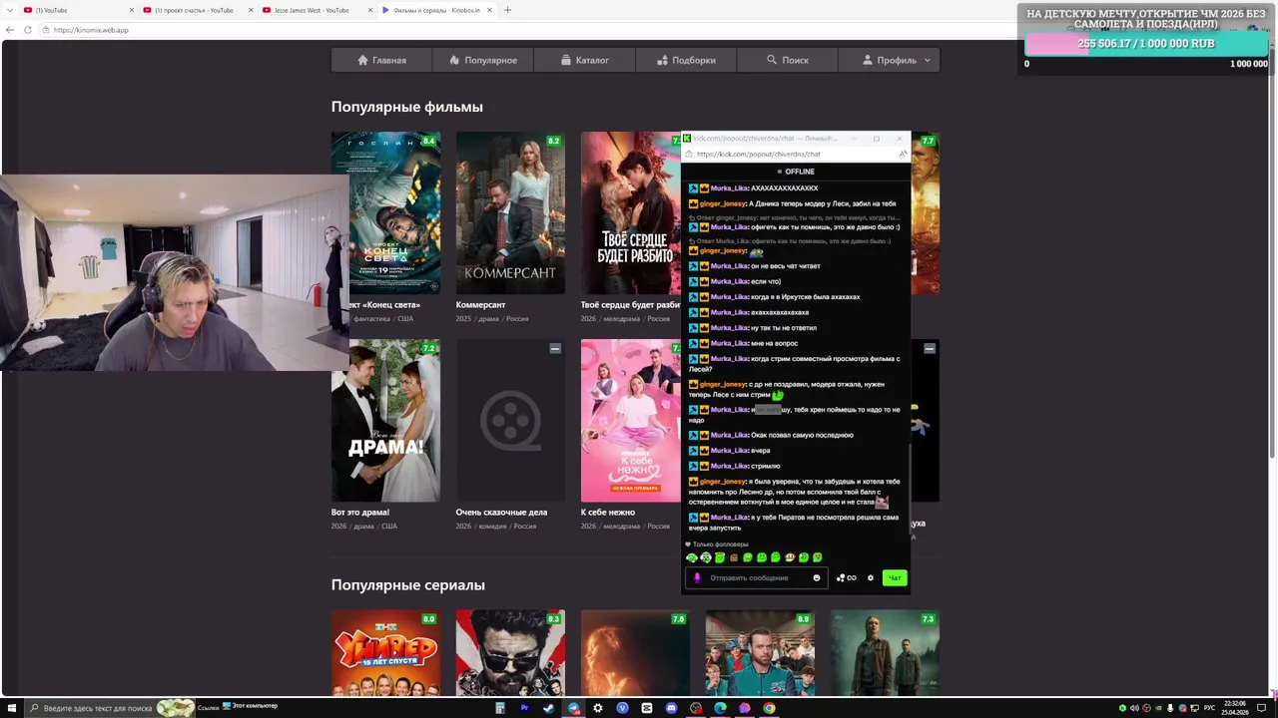Focus the kick.com popout chat address bar

794,154
